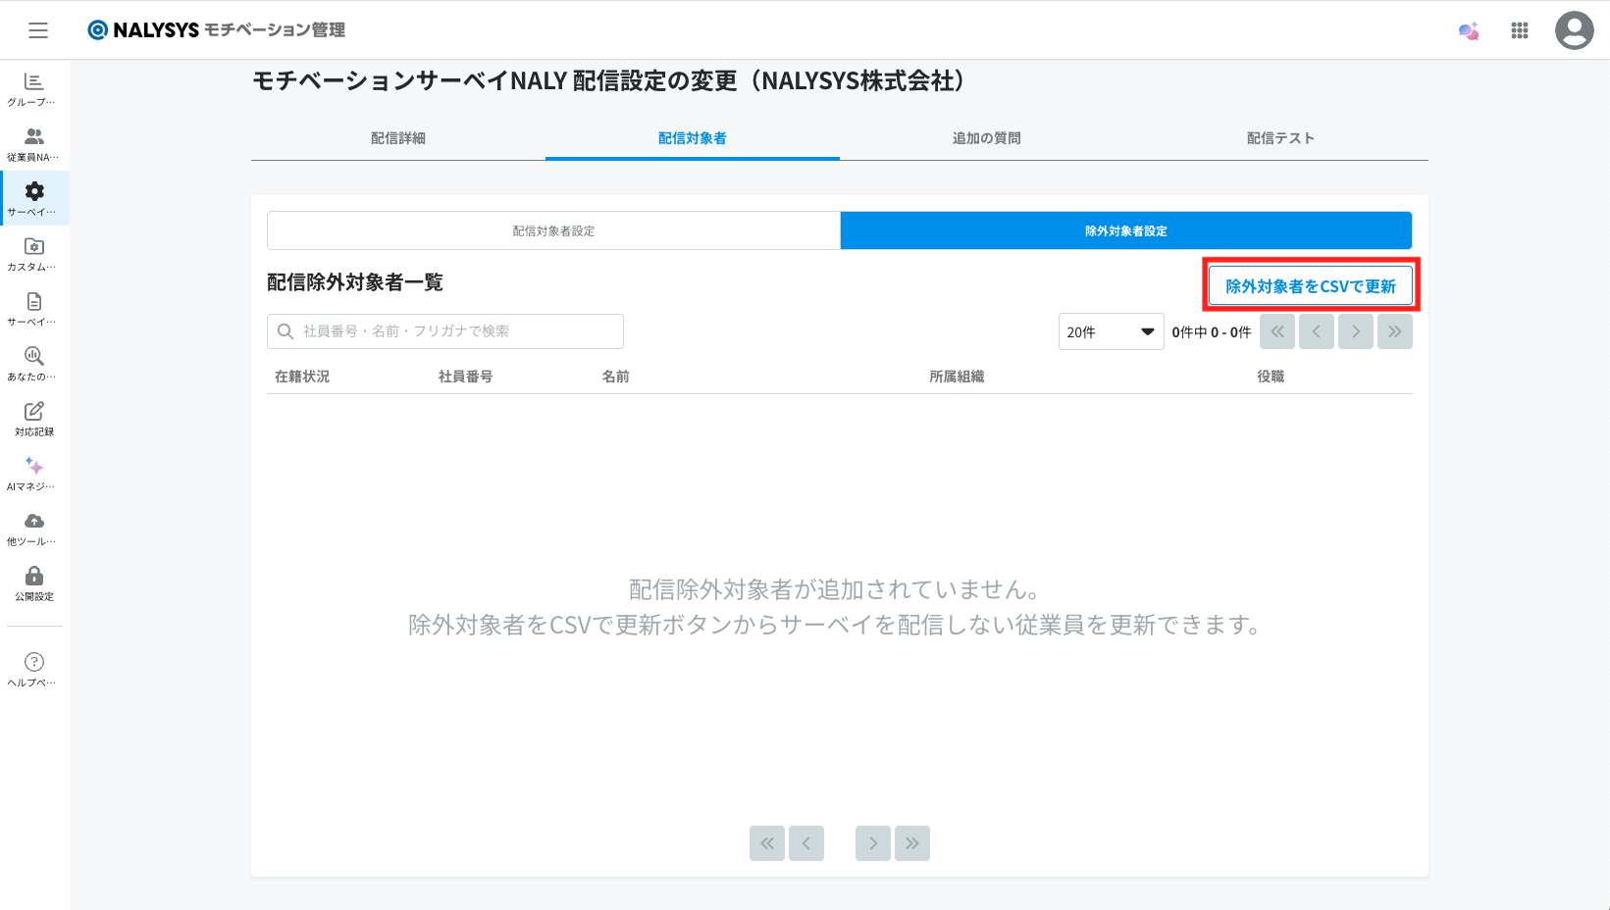Click the 配信除外対象者一覧 heading
Screen dimensions: 1610x910
pyautogui.click(x=355, y=282)
